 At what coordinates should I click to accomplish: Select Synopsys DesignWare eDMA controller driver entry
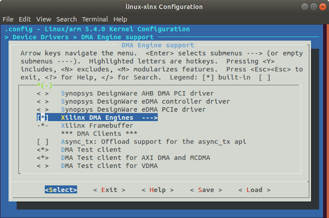pos(145,102)
